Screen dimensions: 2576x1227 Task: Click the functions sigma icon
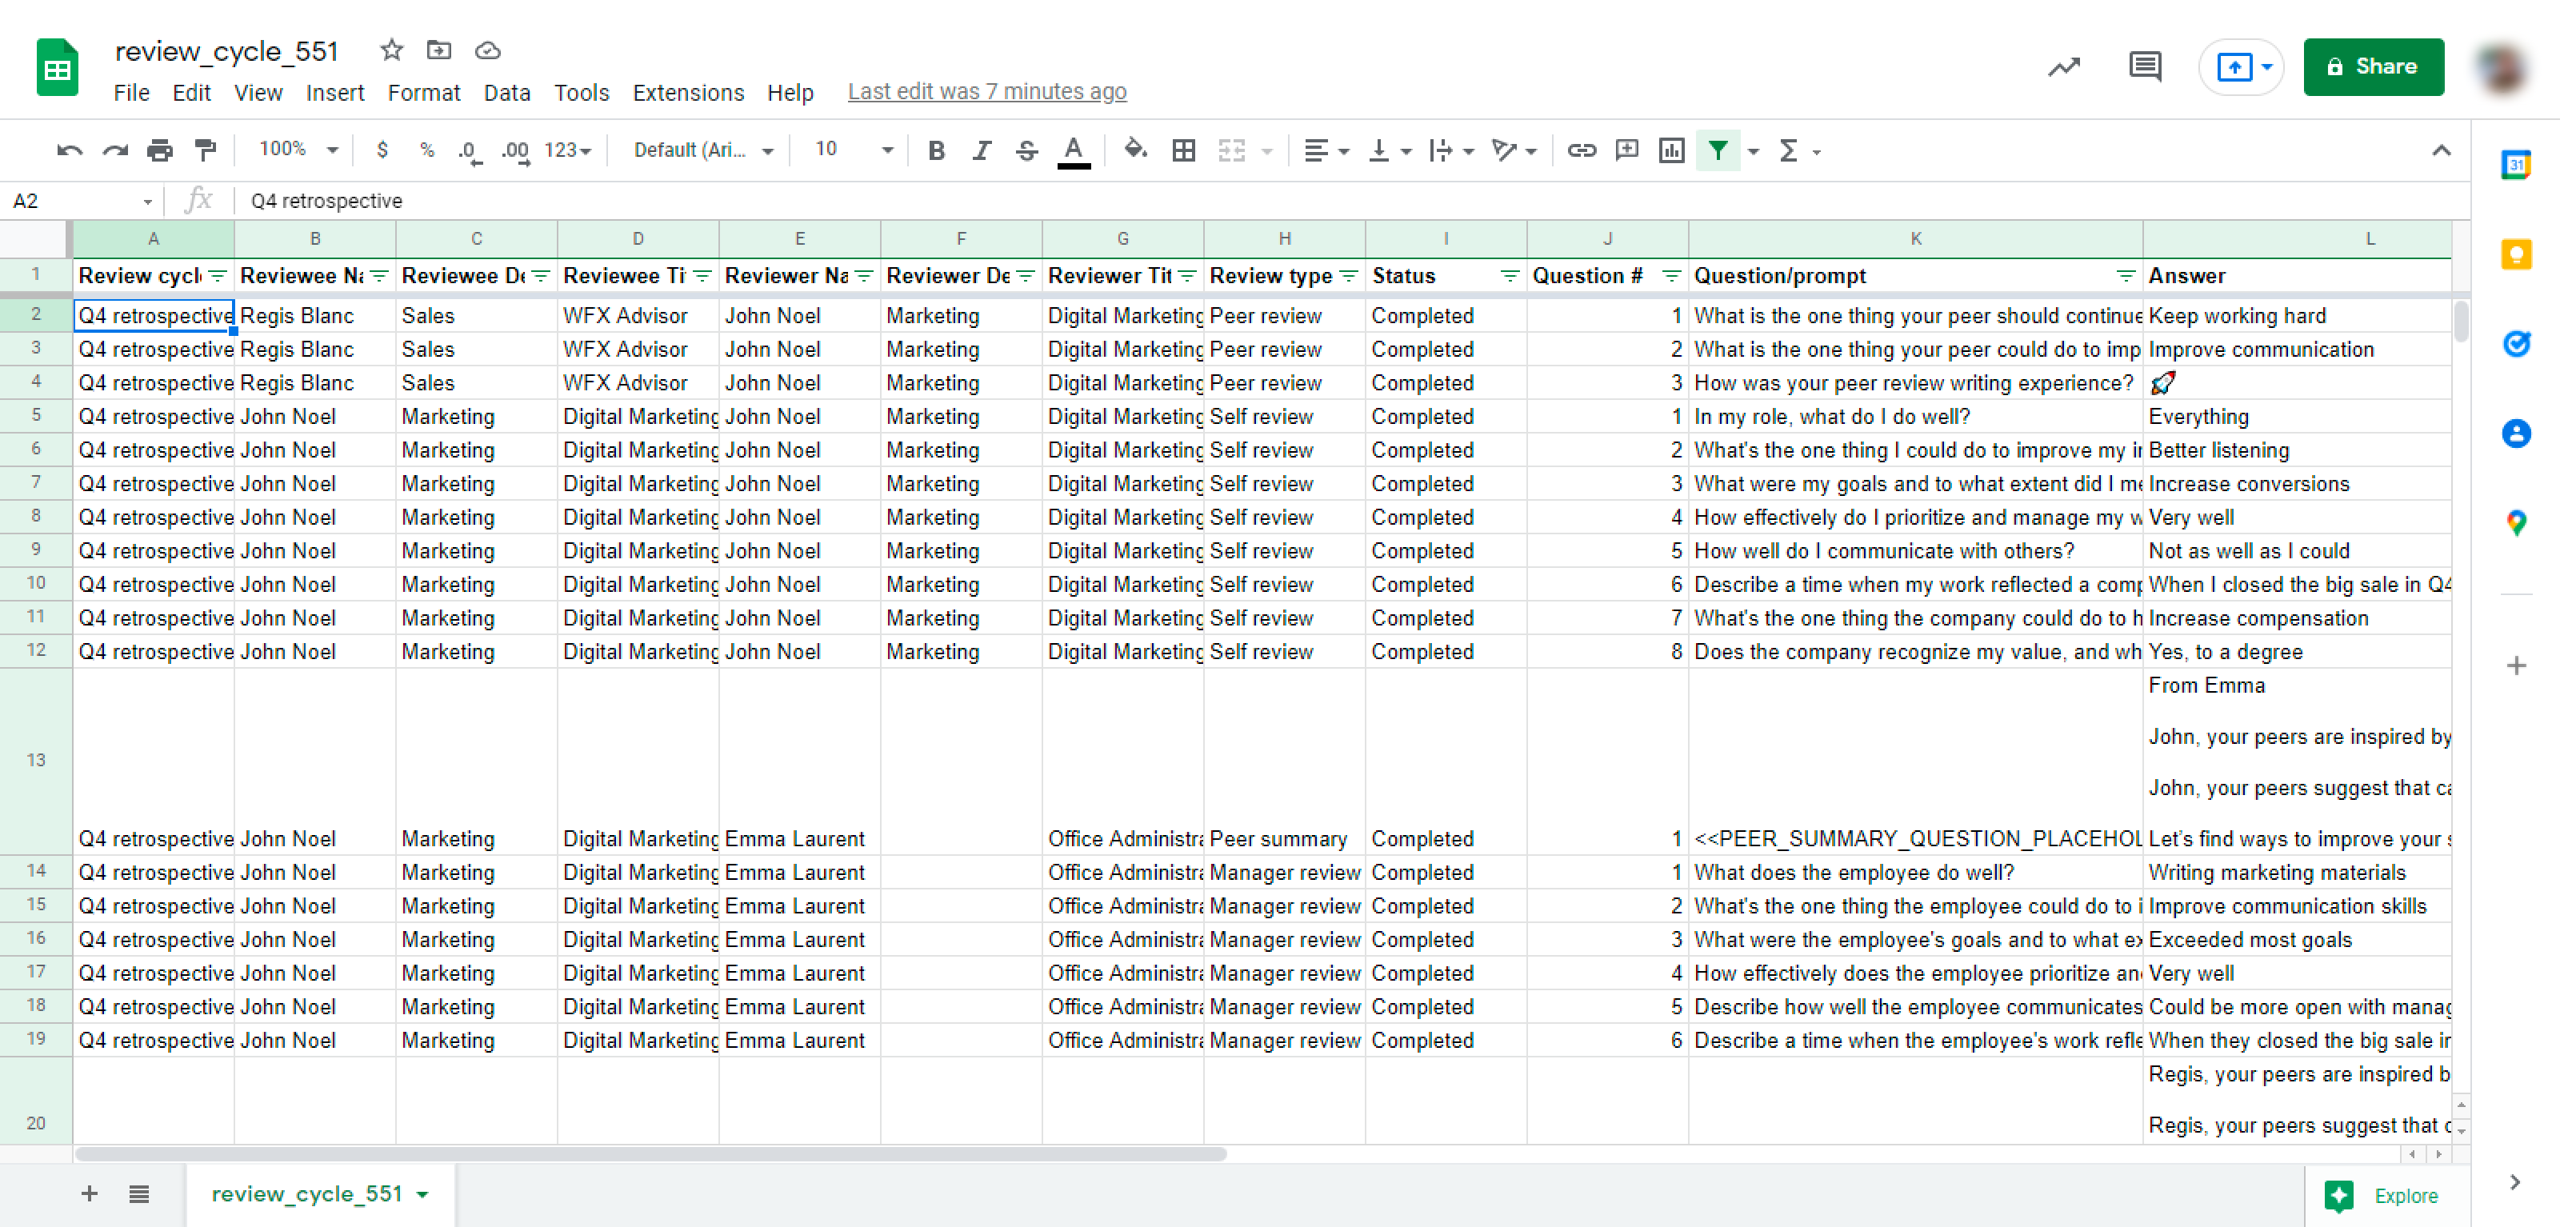pos(1788,150)
